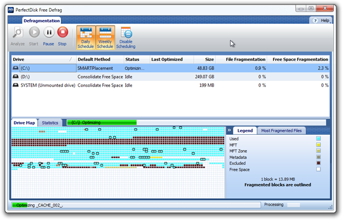This screenshot has height=220, width=343.
Task: Click the 0.9 % file fragmentation value
Action: coord(260,68)
